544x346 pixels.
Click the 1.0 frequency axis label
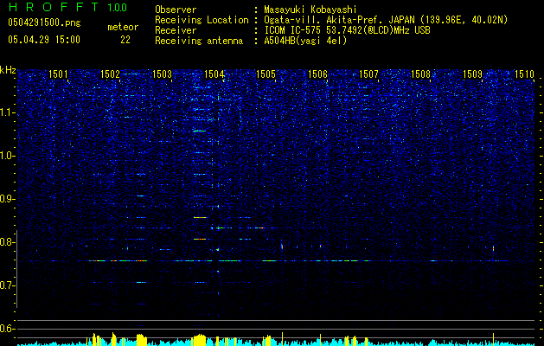coord(7,157)
